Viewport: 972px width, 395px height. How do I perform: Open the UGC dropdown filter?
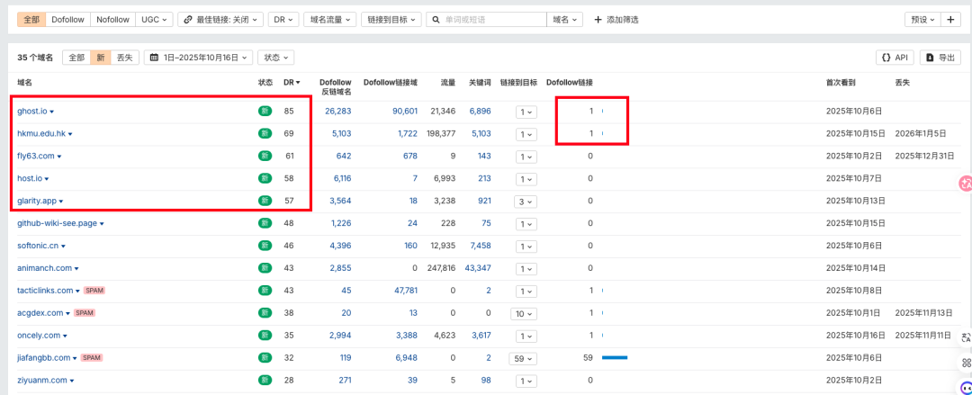tap(154, 20)
